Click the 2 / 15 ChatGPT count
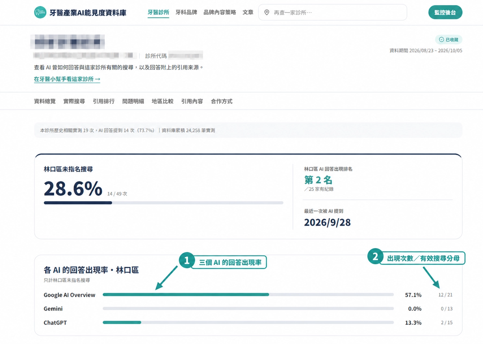 (447, 323)
